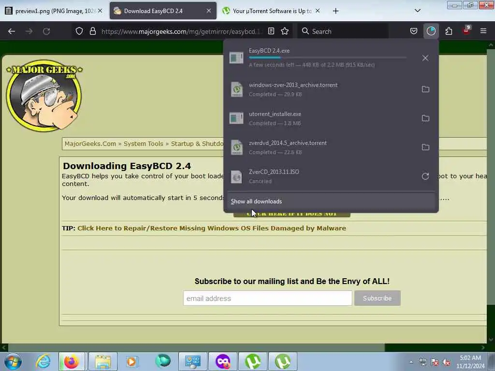Close the Download EasyBCD 2.4 tab
Viewport: 495px width, 371px height.
pyautogui.click(x=209, y=11)
